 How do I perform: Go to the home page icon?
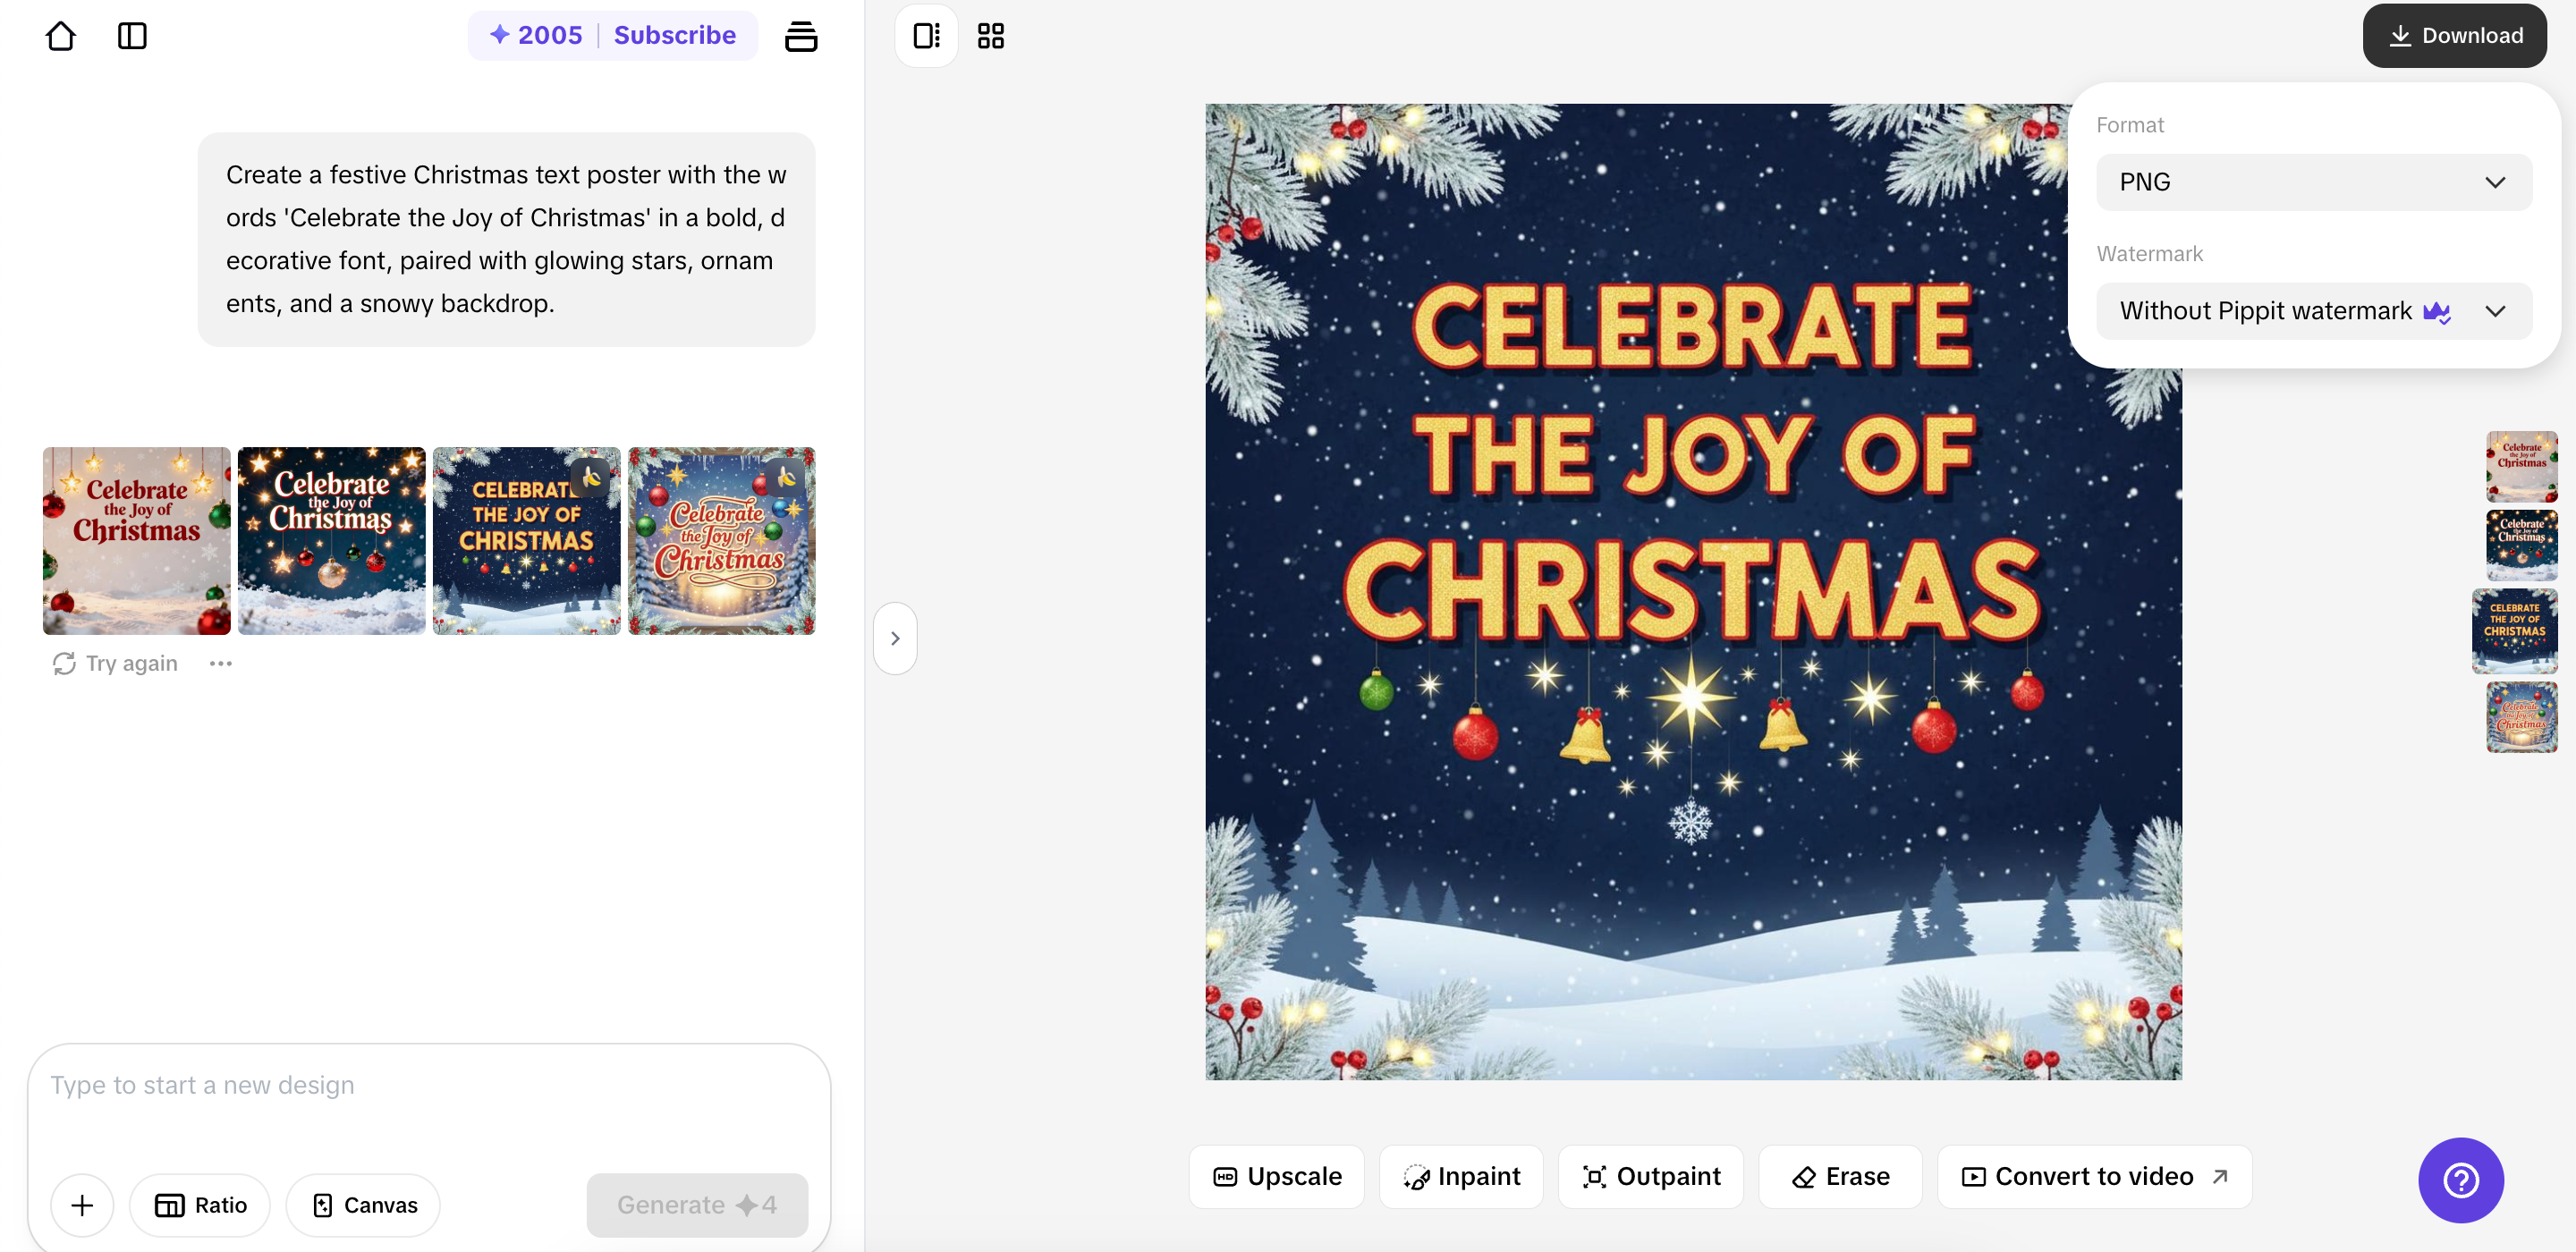pos(61,36)
